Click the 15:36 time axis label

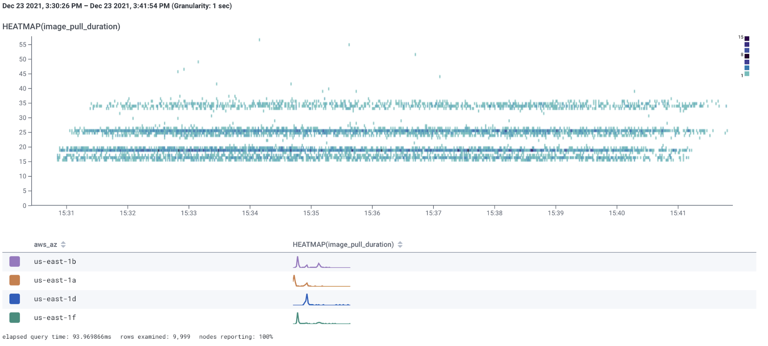click(372, 213)
